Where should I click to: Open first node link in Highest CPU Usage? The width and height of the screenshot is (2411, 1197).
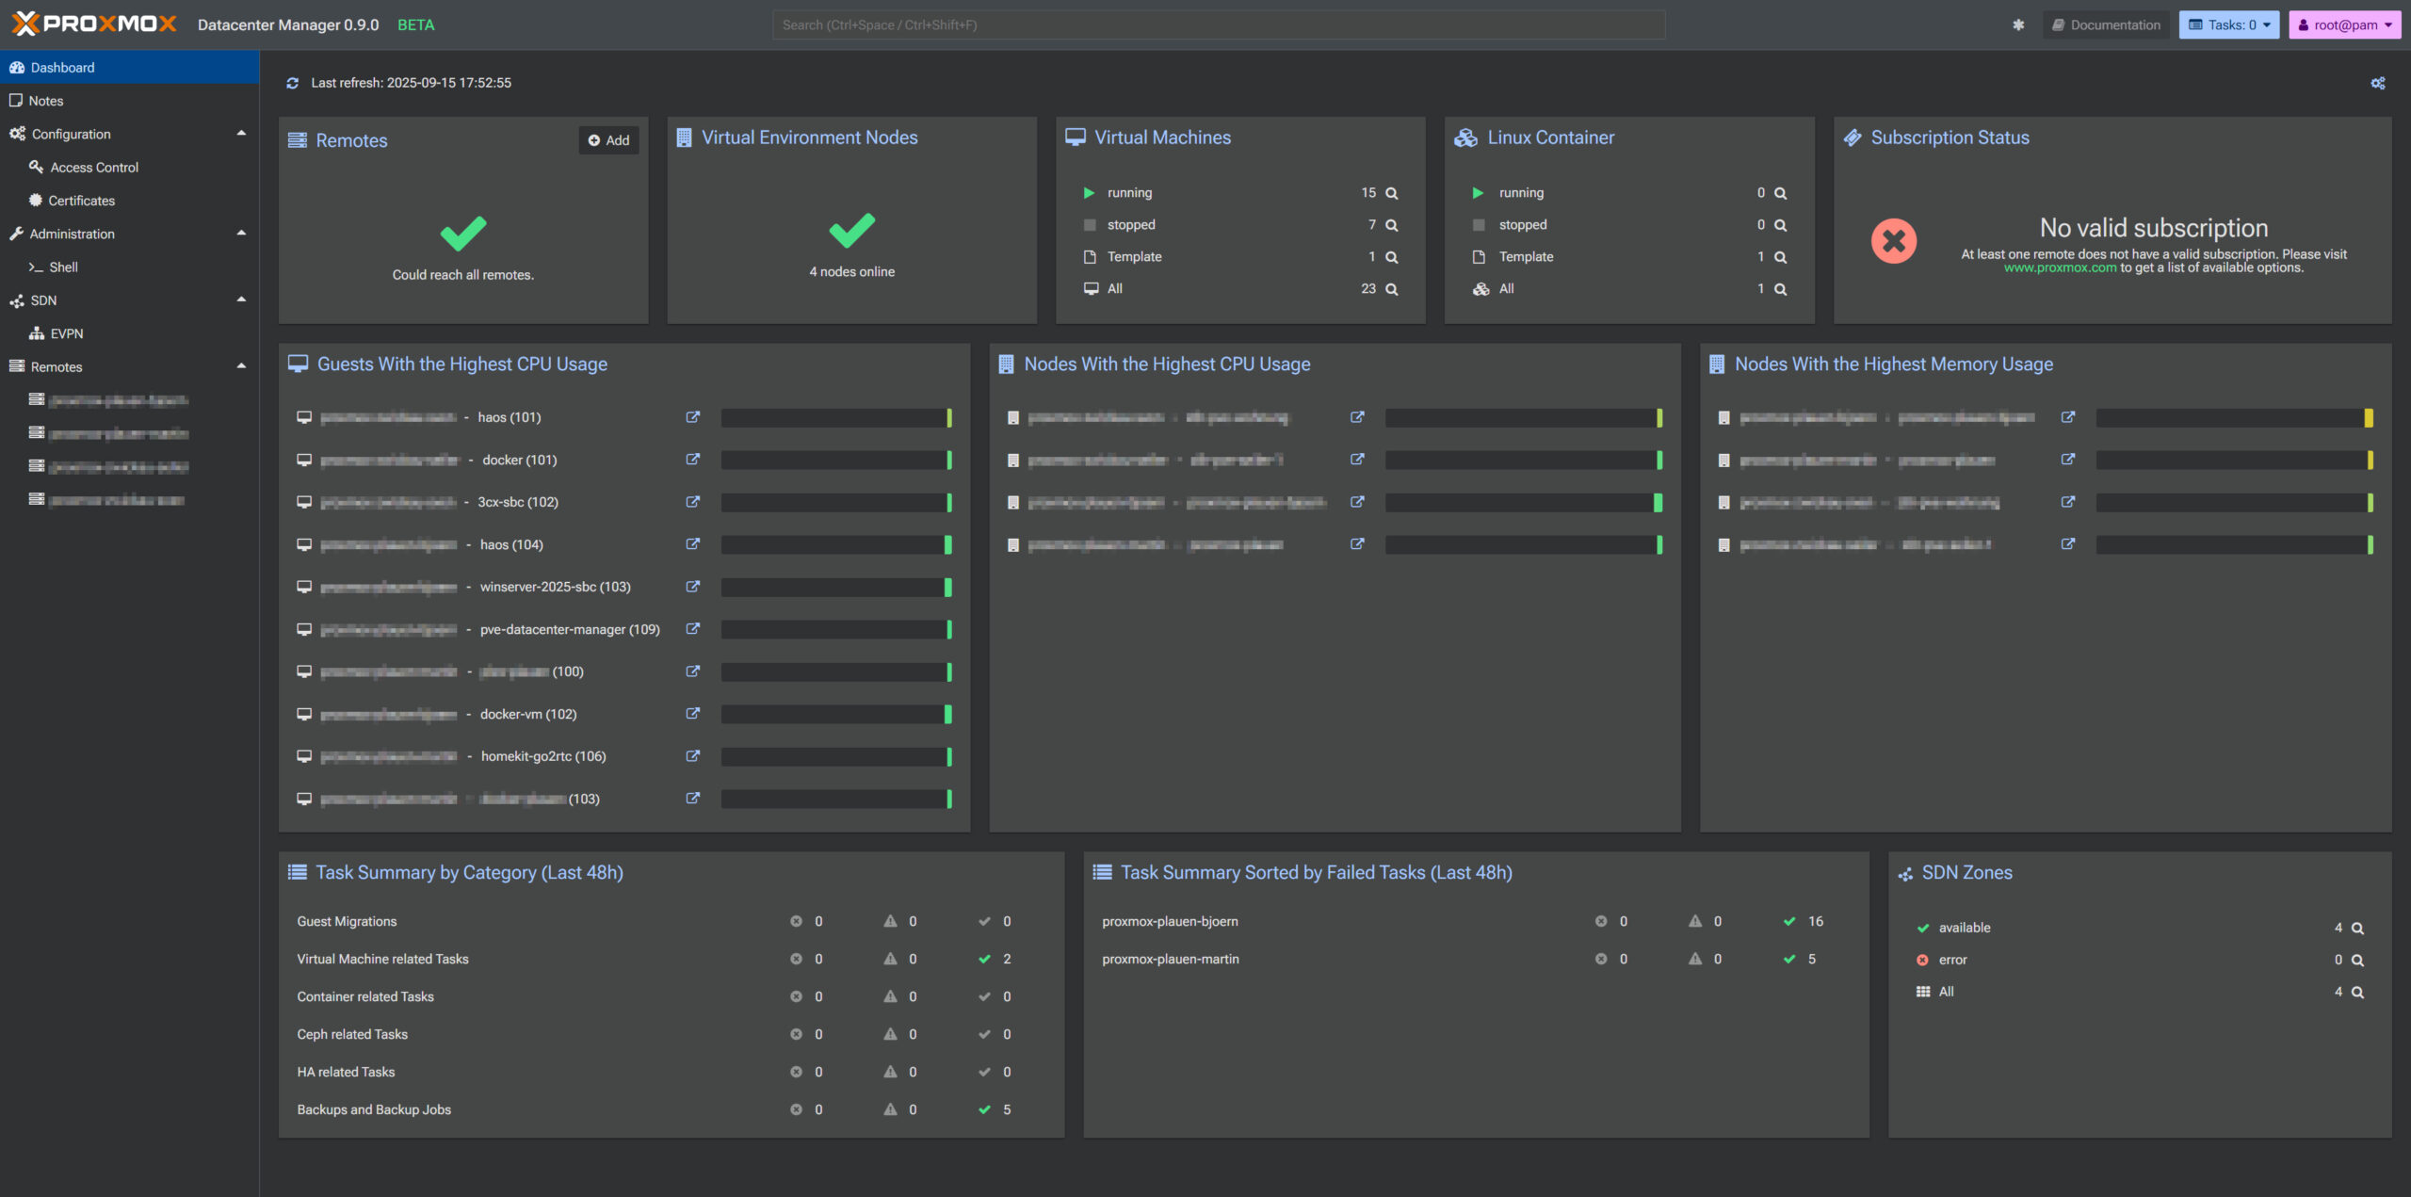pos(1357,417)
